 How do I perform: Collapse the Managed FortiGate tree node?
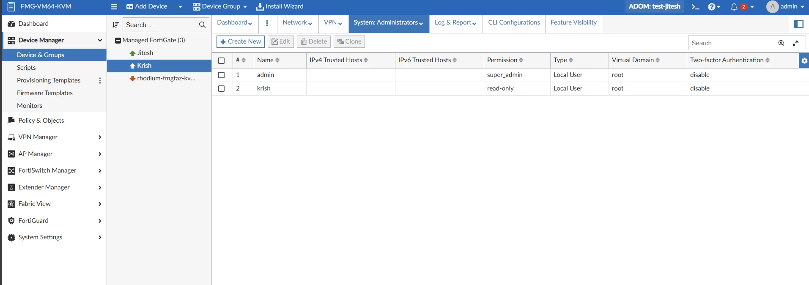(118, 41)
